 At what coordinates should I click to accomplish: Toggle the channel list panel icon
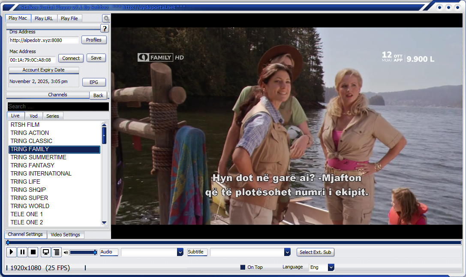click(57, 252)
